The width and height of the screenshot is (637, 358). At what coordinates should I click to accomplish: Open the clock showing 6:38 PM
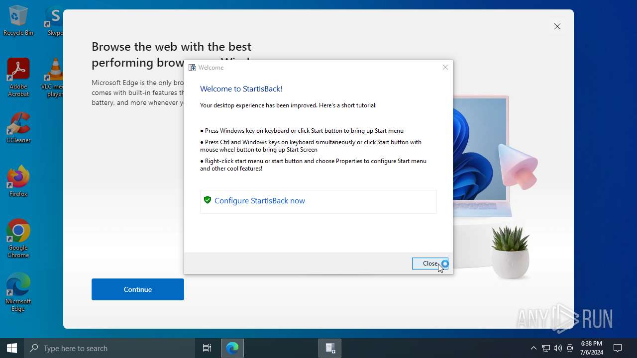pos(592,348)
